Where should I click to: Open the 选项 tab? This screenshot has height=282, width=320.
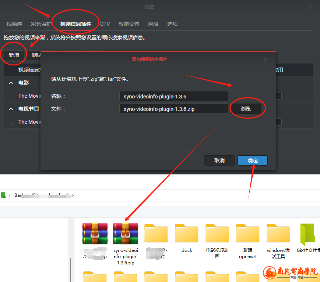172,24
